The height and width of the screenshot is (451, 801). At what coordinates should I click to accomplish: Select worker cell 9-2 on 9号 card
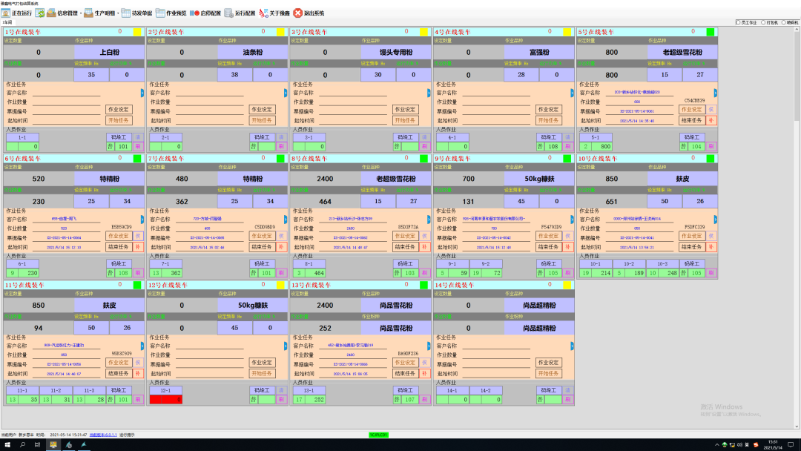click(x=486, y=263)
